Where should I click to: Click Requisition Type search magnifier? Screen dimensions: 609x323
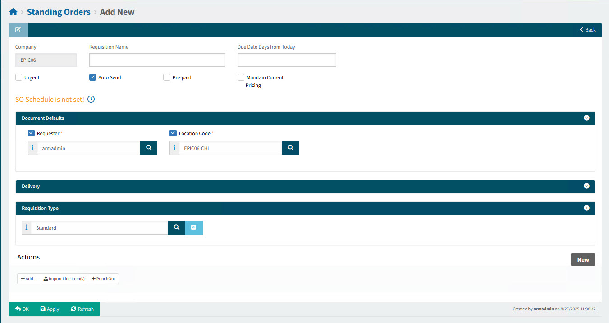click(176, 228)
